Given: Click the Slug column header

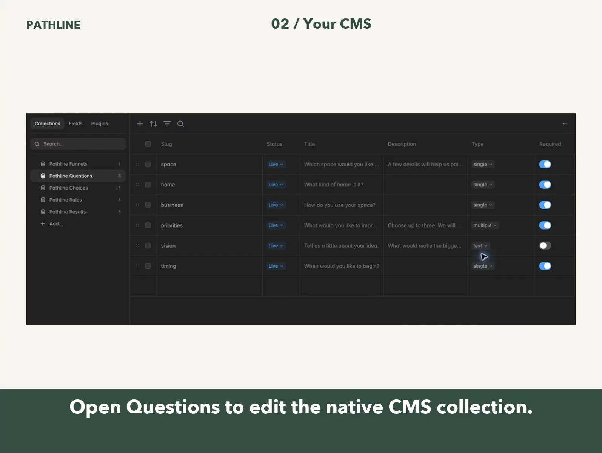Looking at the screenshot, I should (x=166, y=144).
